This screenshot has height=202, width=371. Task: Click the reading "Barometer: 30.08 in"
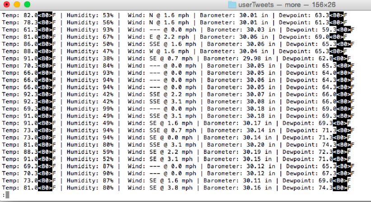tap(241, 102)
